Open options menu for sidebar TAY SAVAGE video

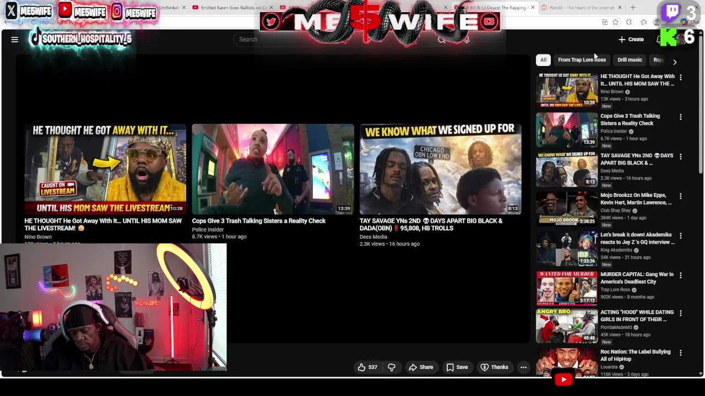681,157
